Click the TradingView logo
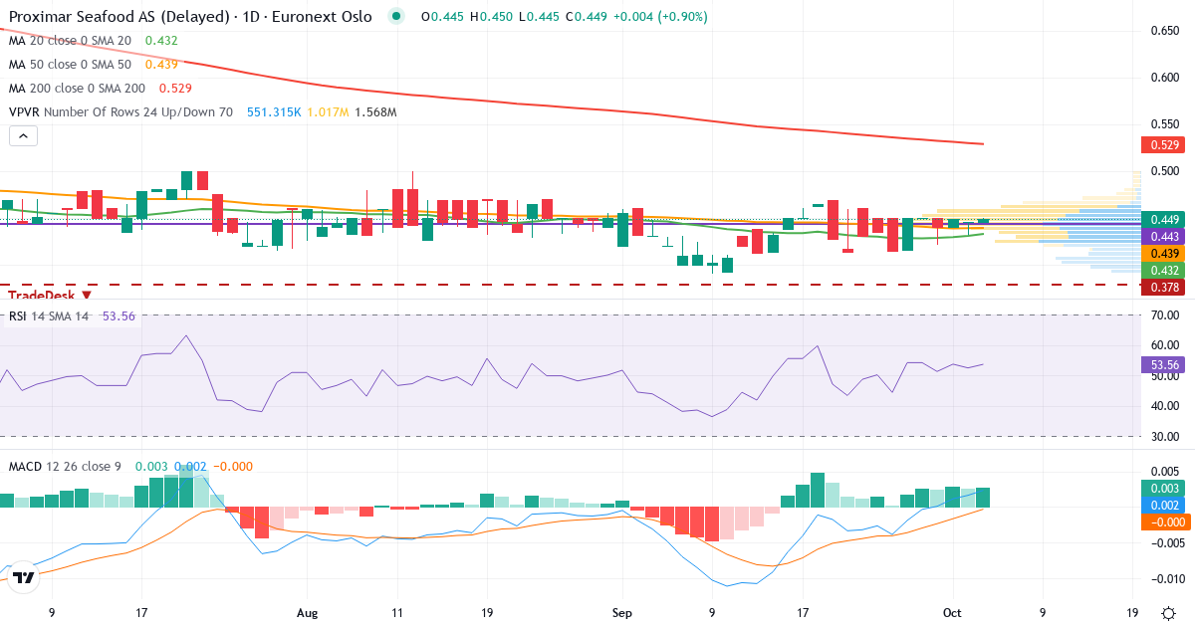 pos(25,576)
